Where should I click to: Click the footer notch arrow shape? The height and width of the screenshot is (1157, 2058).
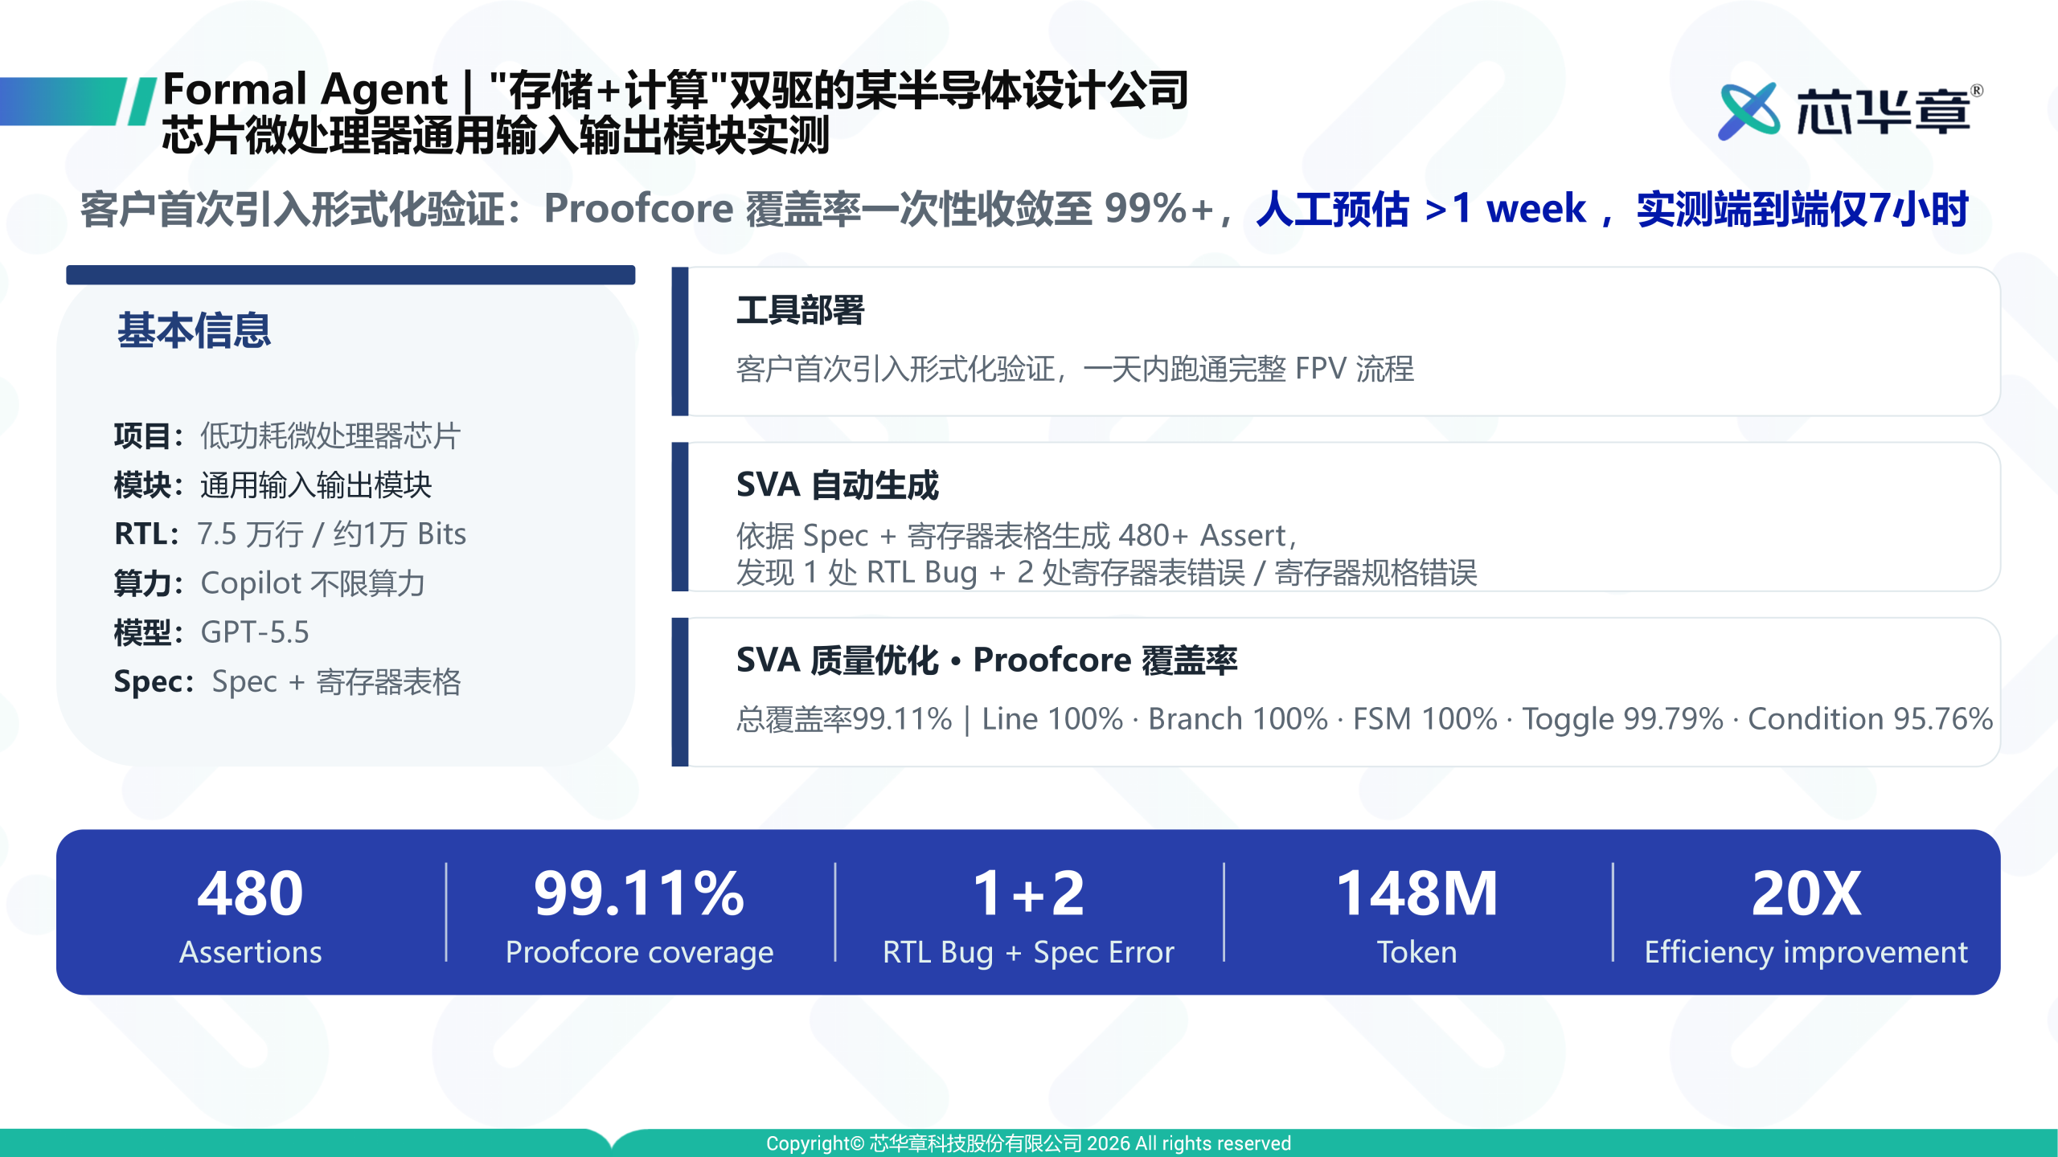coord(613,1139)
